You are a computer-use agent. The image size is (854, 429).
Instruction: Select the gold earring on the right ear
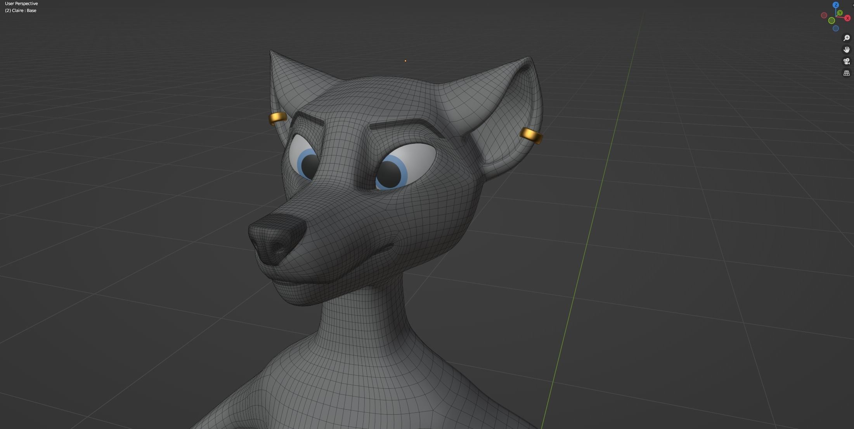(x=531, y=135)
